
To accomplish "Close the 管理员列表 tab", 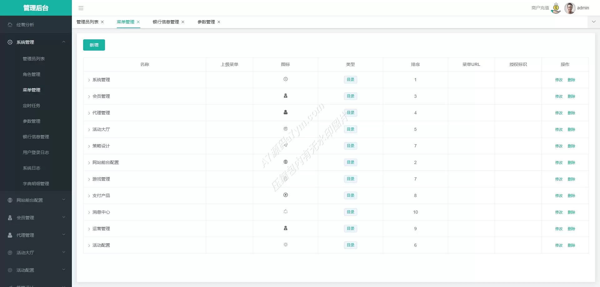I will click(102, 22).
